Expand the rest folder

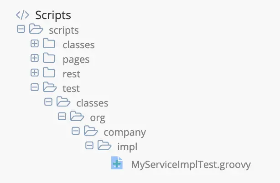point(35,73)
